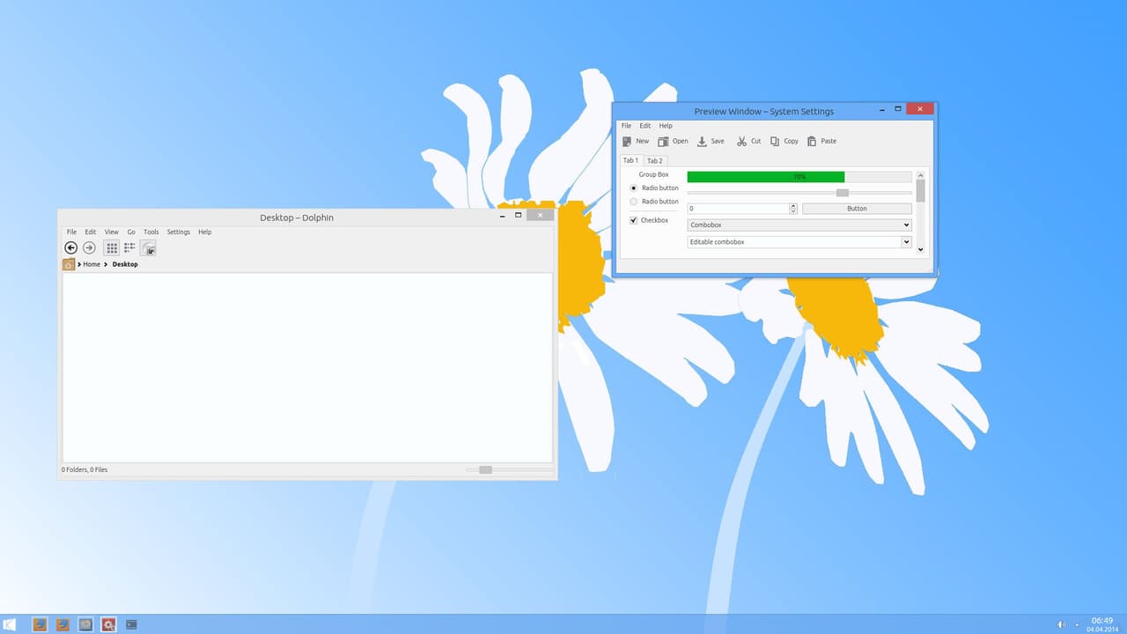This screenshot has height=634, width=1127.
Task: Click the Copy icon in toolbar
Action: (x=775, y=142)
